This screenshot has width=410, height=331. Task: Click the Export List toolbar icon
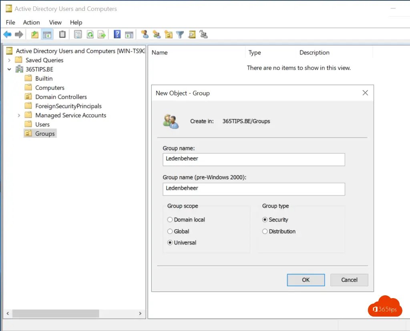pos(101,34)
